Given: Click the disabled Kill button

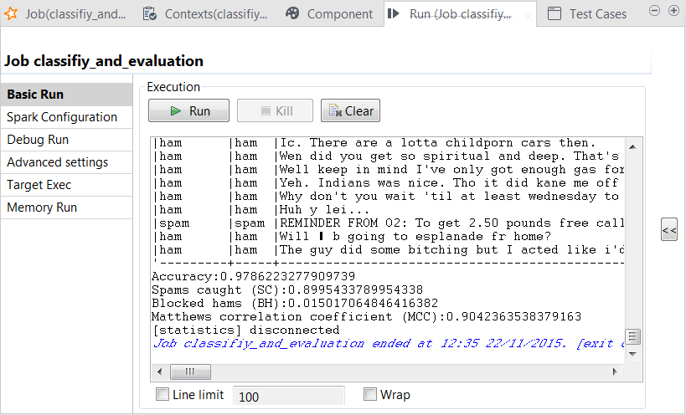Looking at the screenshot, I should tap(276, 110).
